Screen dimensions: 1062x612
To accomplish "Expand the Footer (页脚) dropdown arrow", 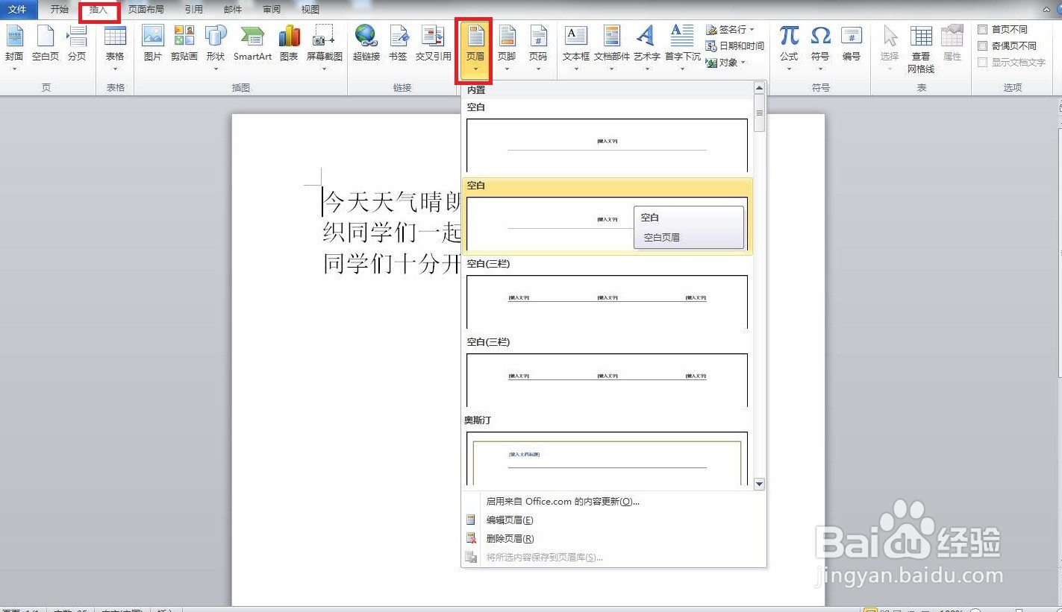I will click(507, 69).
